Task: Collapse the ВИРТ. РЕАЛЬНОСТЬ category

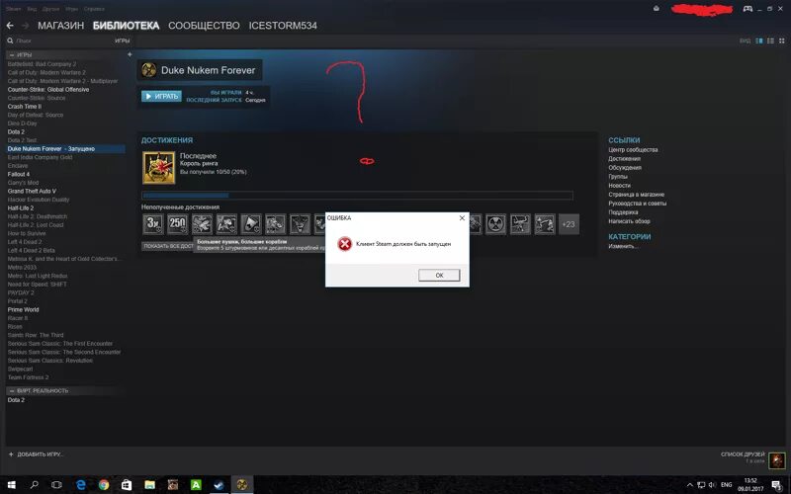Action: 12,390
